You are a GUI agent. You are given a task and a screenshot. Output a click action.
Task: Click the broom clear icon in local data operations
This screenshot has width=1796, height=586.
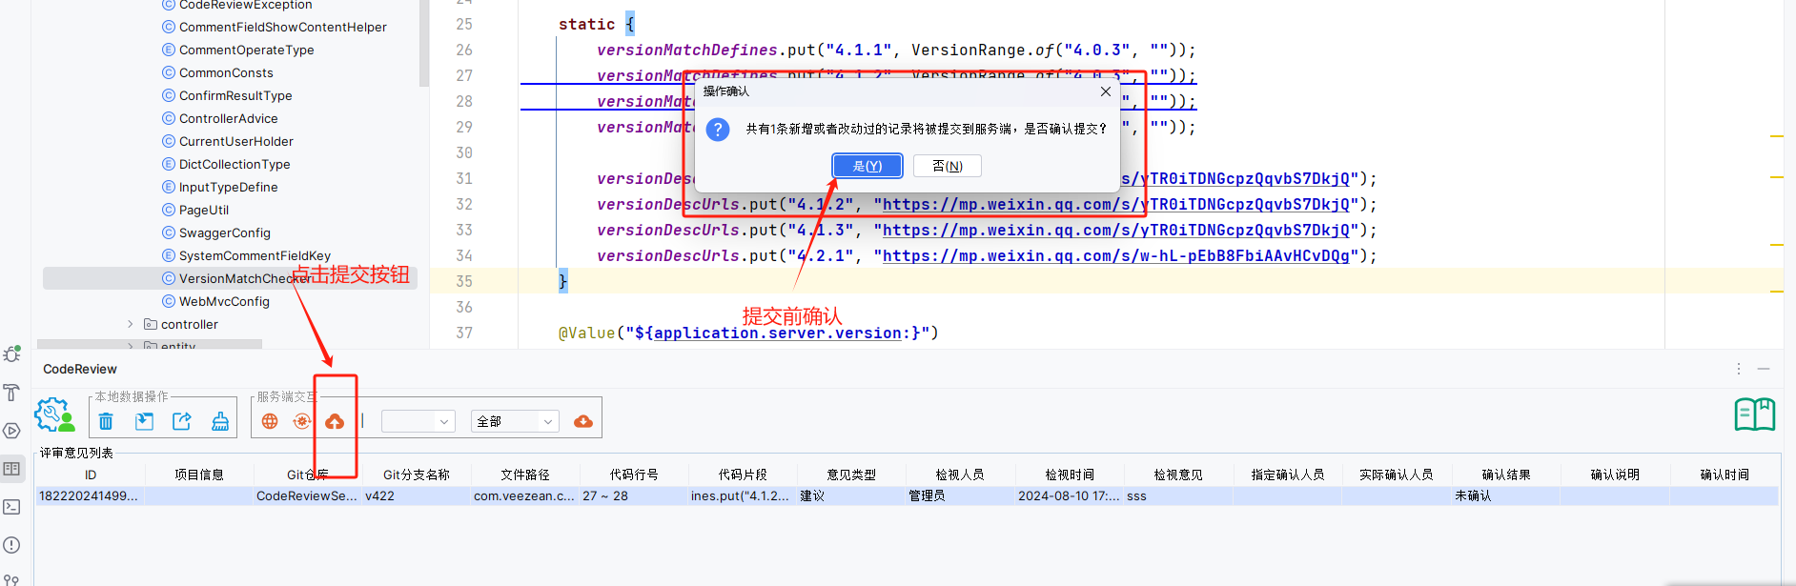[x=220, y=421]
